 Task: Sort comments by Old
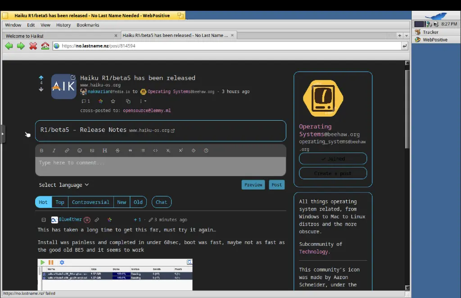click(138, 202)
